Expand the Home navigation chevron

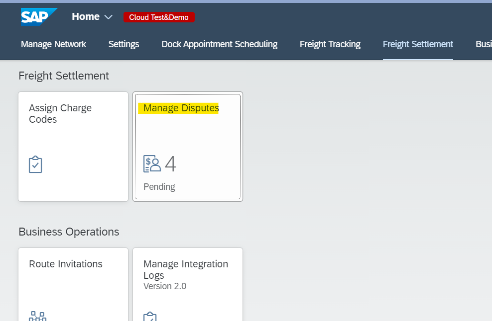109,17
